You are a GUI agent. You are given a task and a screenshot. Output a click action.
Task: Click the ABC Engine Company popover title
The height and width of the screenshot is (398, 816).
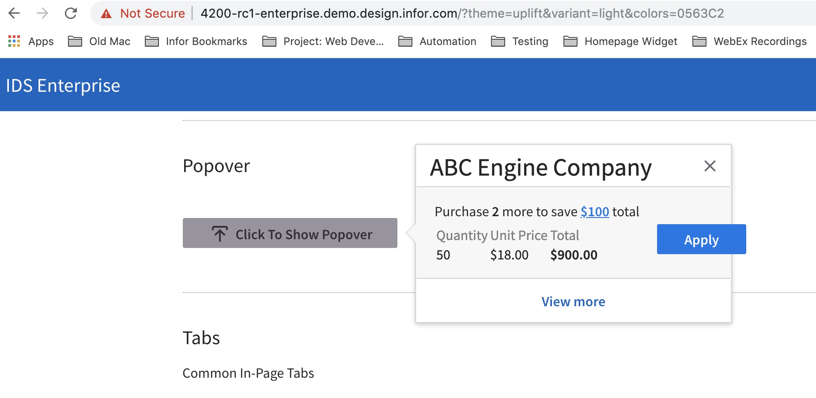pos(541,168)
